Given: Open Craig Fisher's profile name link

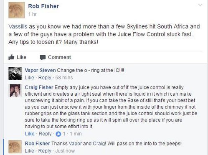Looking at the screenshot, I should pyautogui.click(x=39, y=87).
